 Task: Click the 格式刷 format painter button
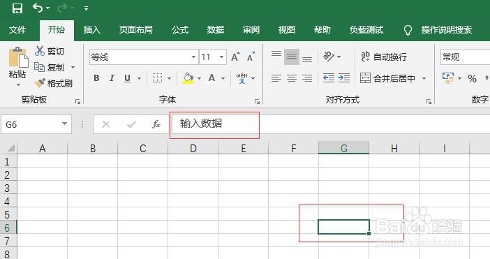pos(54,83)
